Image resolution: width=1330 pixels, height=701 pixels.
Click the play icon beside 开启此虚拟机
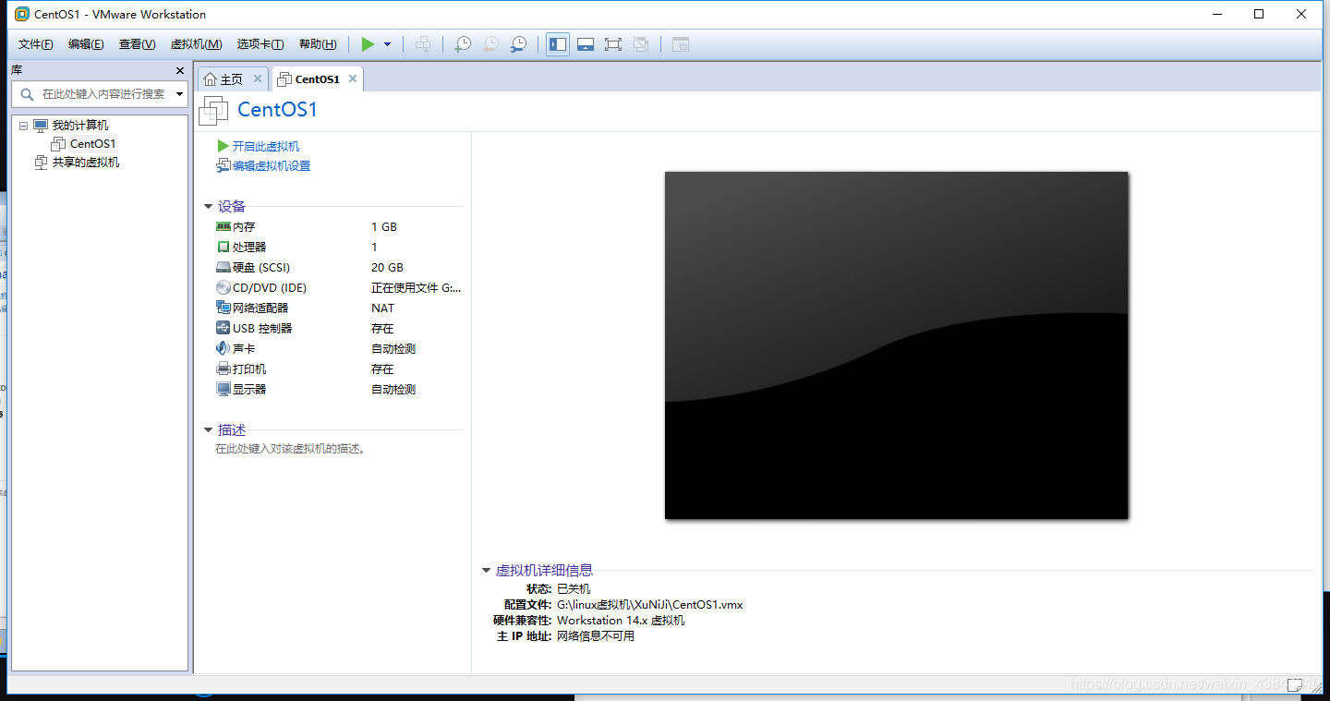tap(223, 146)
